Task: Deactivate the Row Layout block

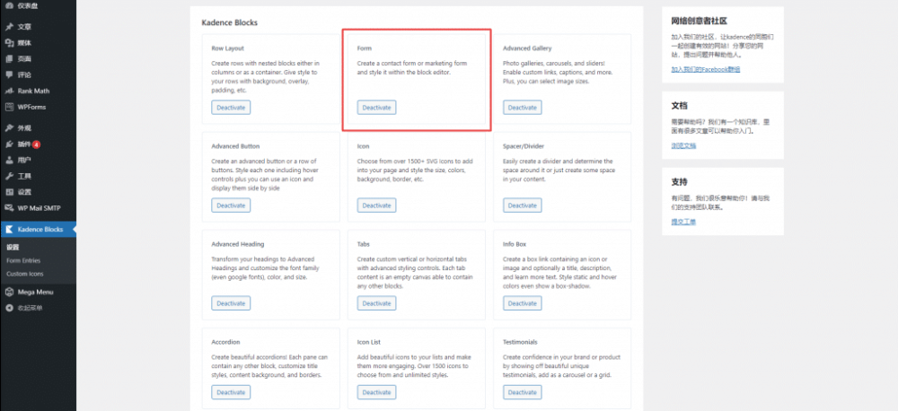Action: [231, 108]
